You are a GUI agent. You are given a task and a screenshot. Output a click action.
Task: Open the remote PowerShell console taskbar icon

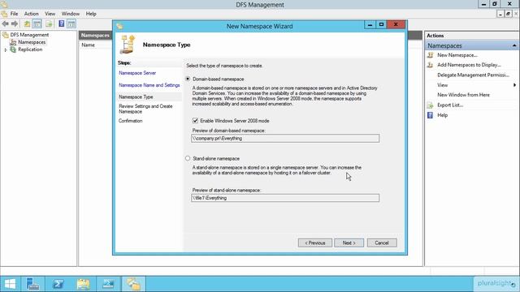(108, 284)
